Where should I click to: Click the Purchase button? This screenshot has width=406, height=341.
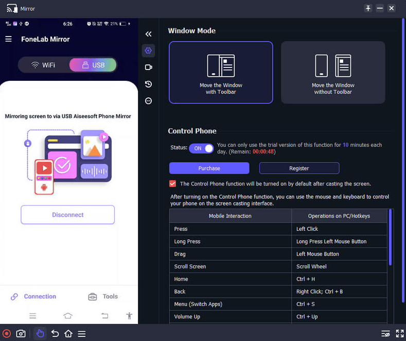tap(209, 168)
